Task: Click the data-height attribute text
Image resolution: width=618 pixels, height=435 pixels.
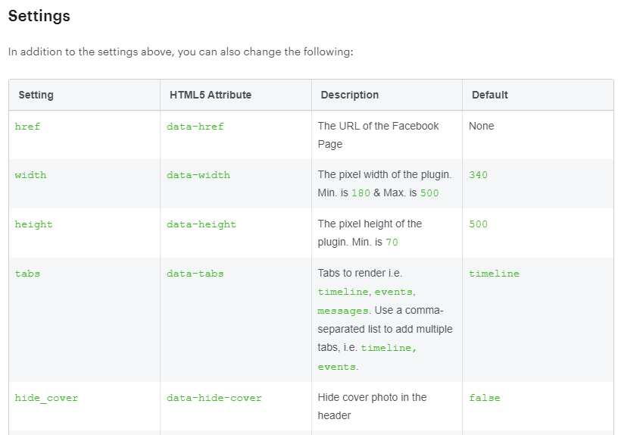Action: [x=201, y=224]
